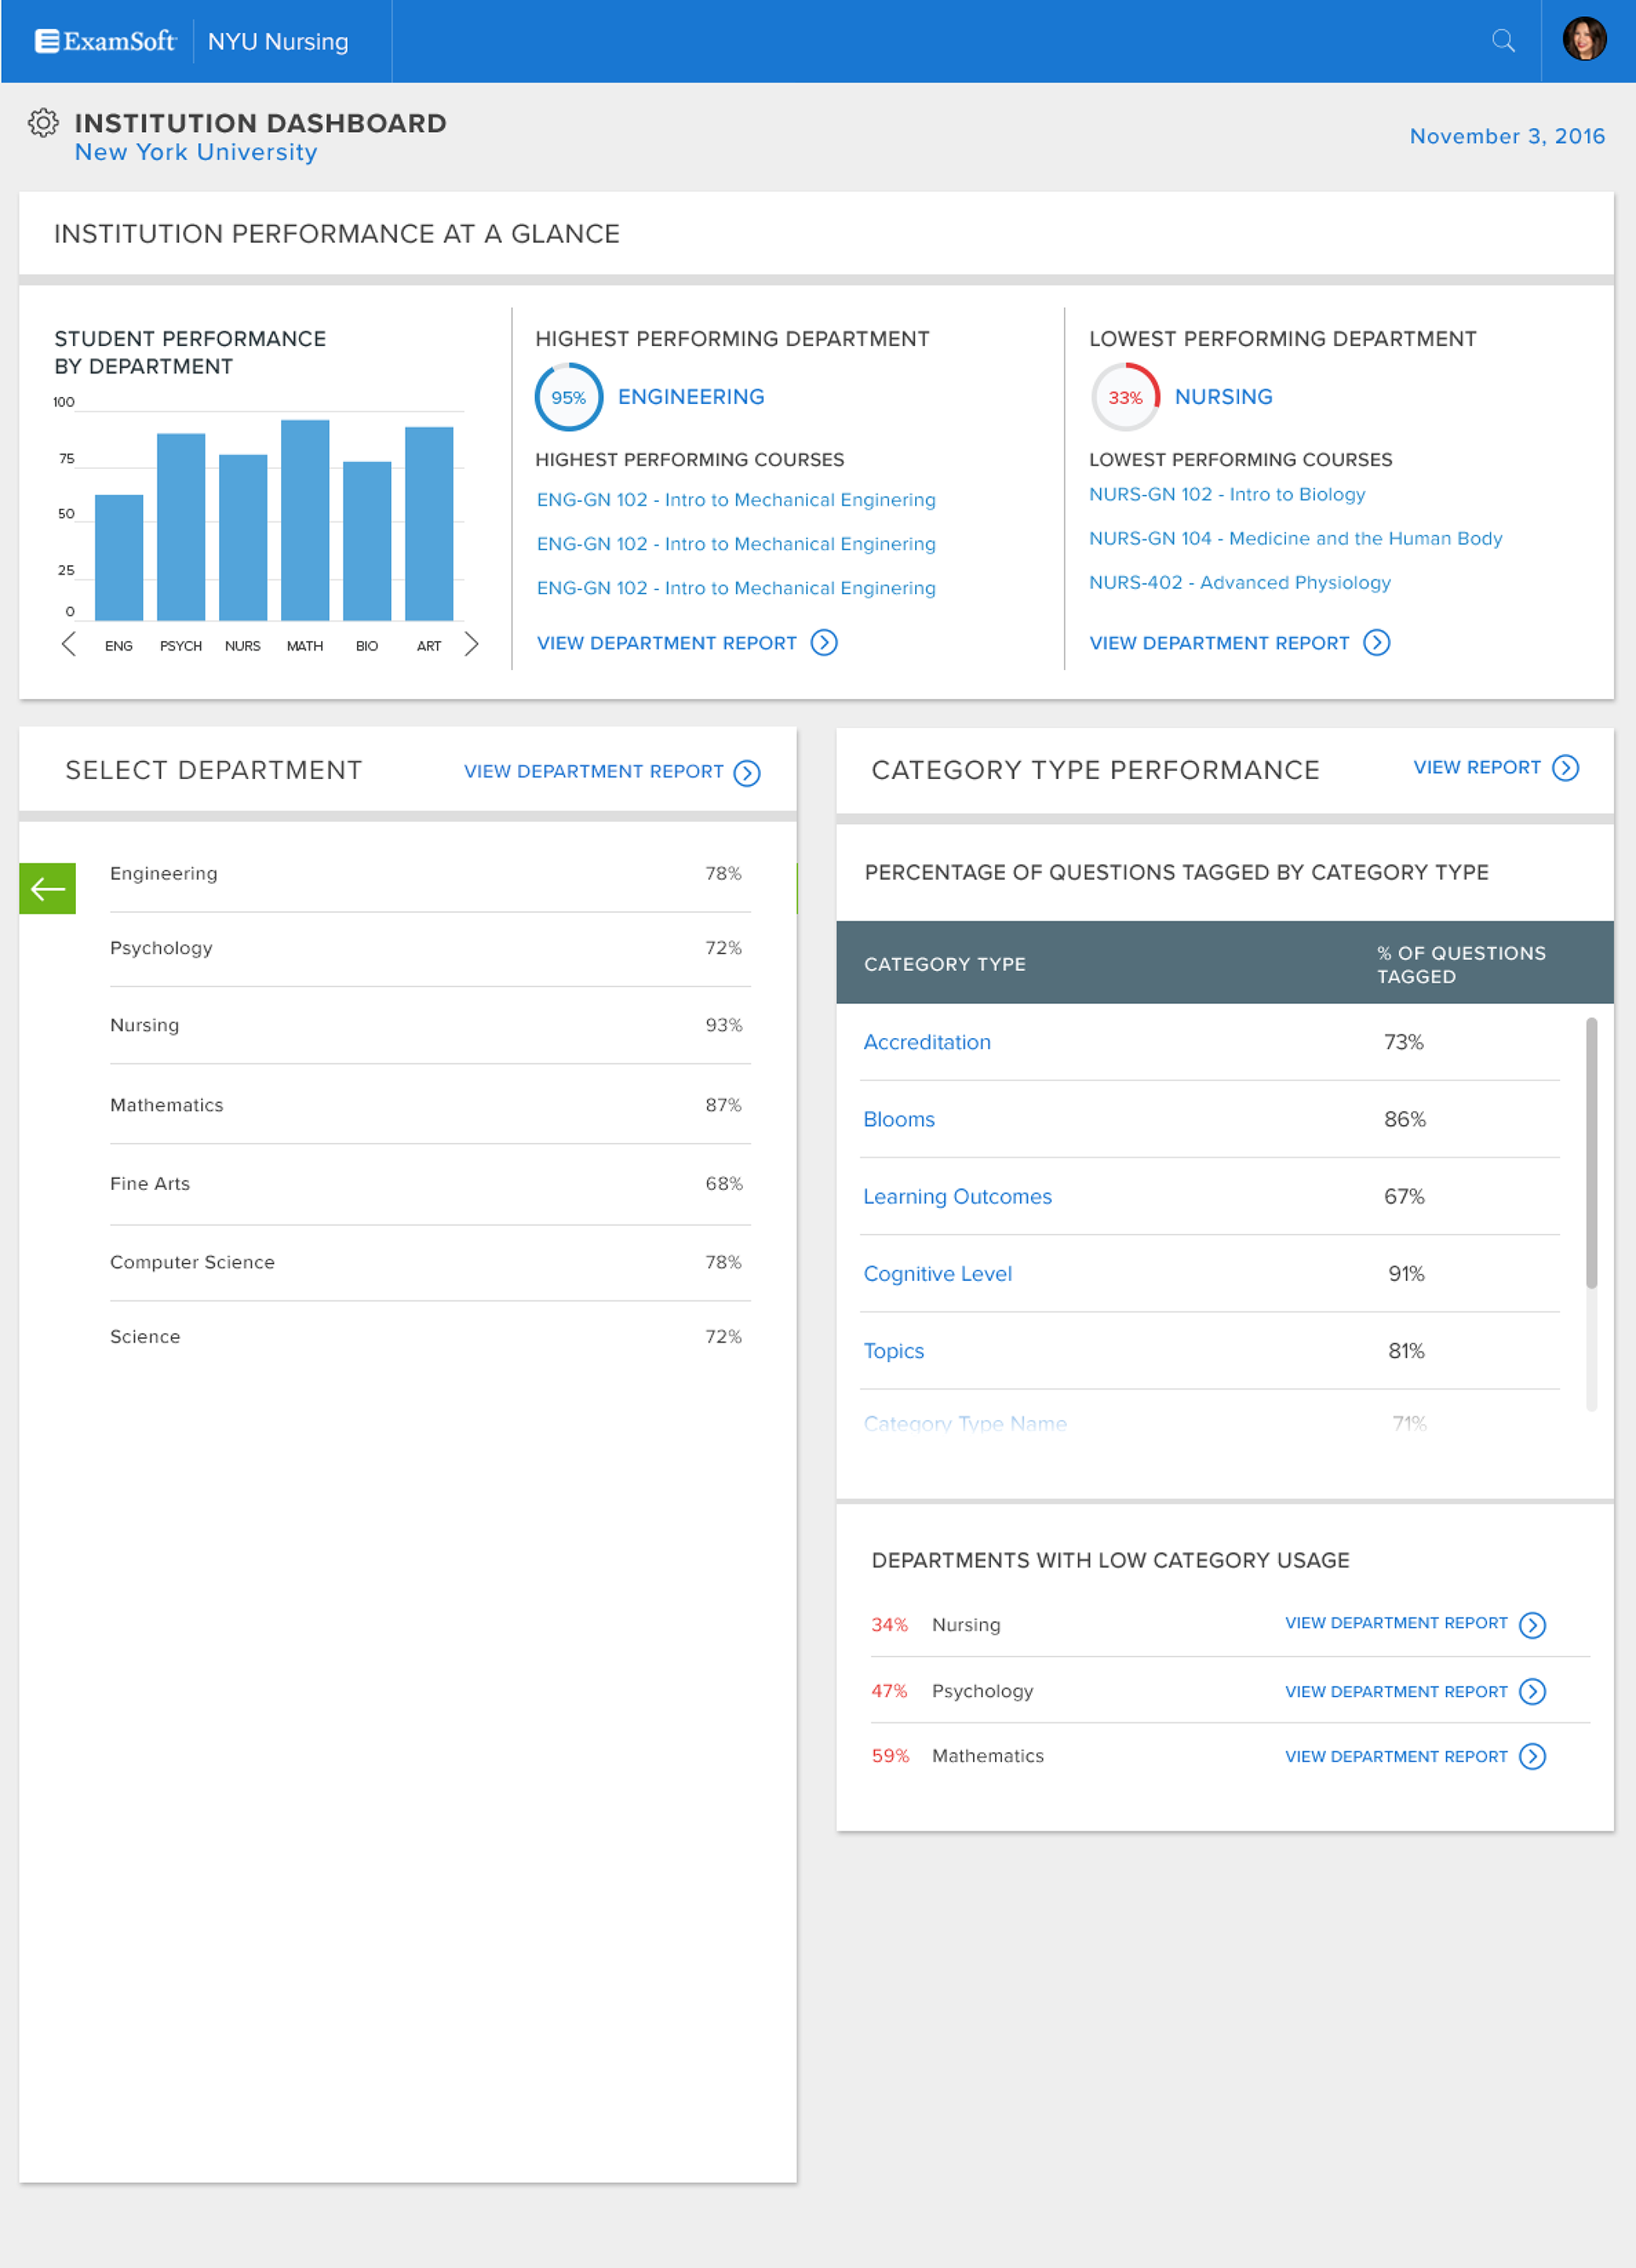
Task: View department report for highest performing department
Action: tap(667, 643)
